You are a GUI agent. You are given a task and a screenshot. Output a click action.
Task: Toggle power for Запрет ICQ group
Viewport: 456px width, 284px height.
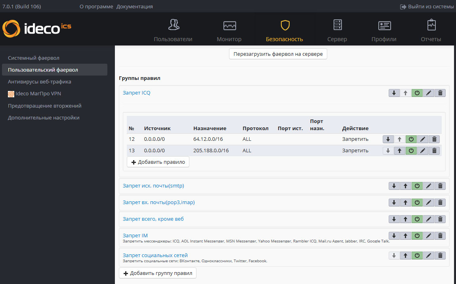417,93
